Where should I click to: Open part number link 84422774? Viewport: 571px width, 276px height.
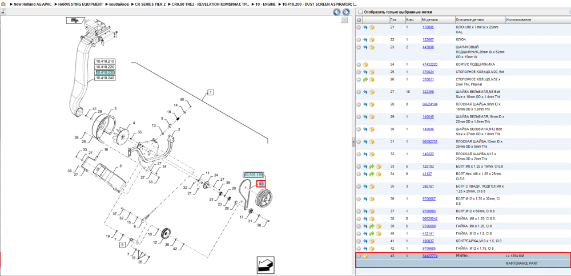[430, 256]
